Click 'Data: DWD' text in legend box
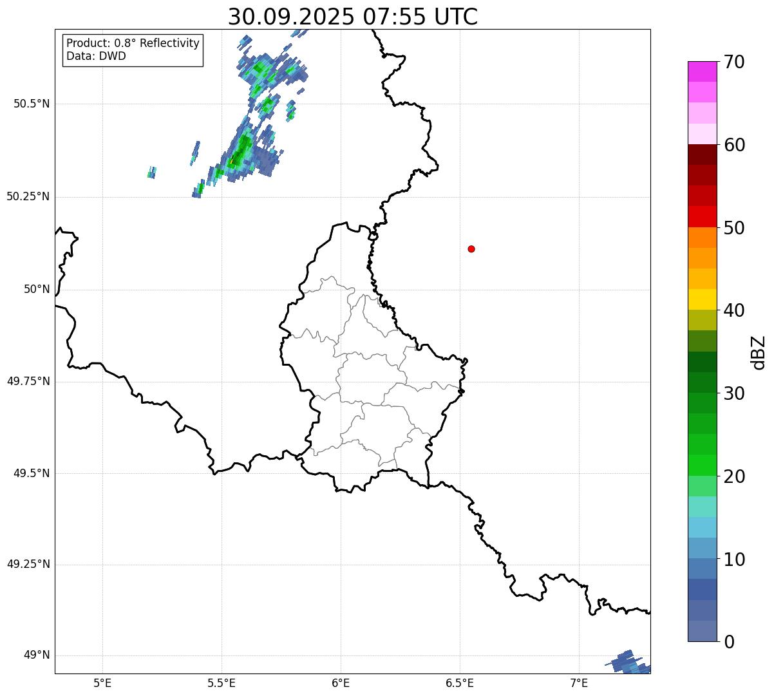This screenshot has height=696, width=774. [x=96, y=56]
